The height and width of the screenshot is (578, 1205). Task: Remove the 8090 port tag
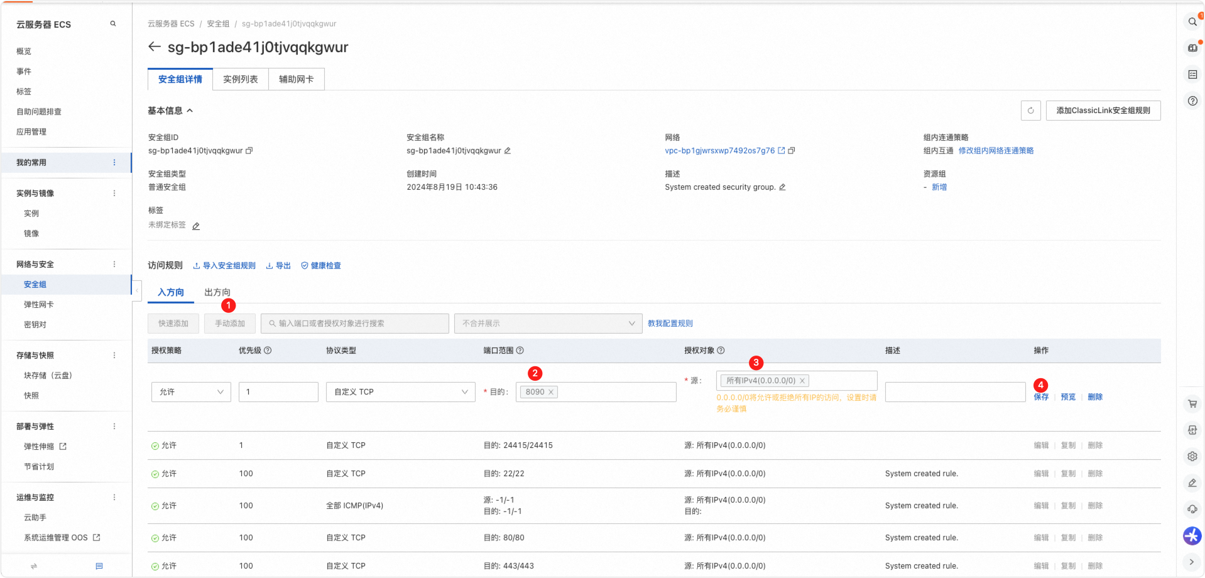(x=551, y=392)
